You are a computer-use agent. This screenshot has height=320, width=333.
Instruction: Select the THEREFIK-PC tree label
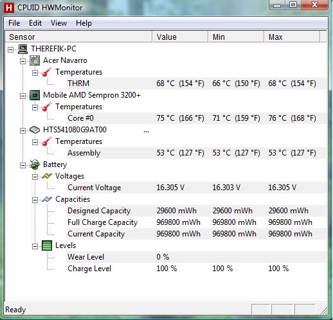pos(53,49)
